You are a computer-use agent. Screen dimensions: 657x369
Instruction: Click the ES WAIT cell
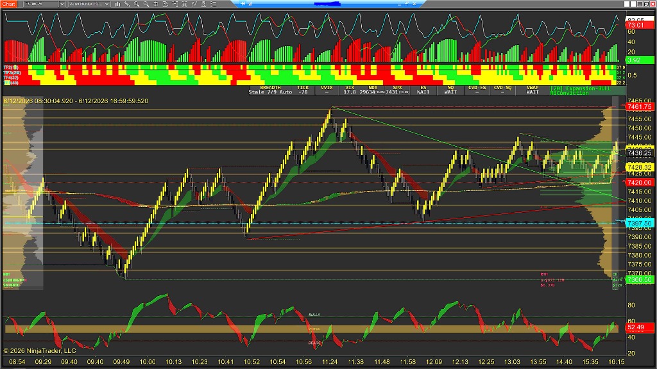tap(423, 90)
